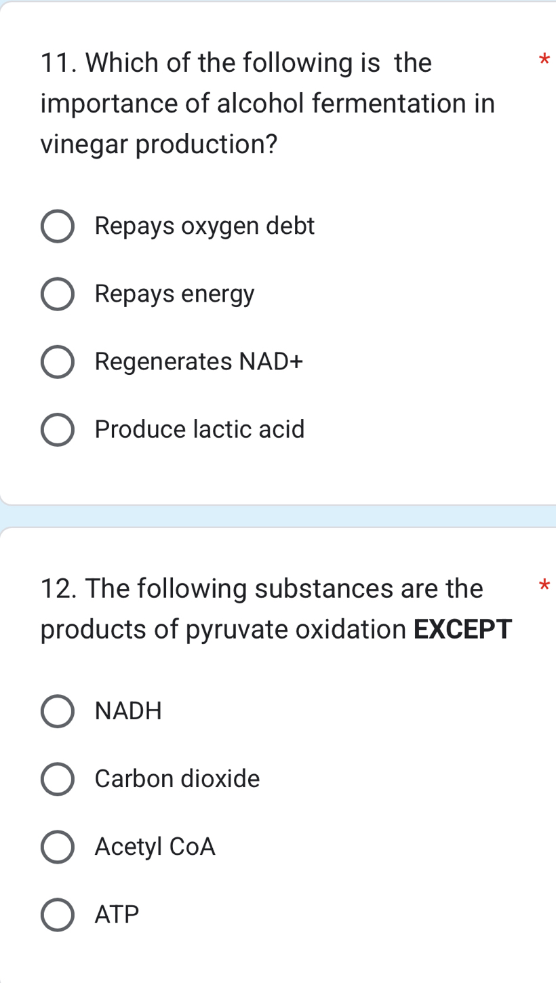Click the bold word "EXCEPT"

tap(463, 629)
